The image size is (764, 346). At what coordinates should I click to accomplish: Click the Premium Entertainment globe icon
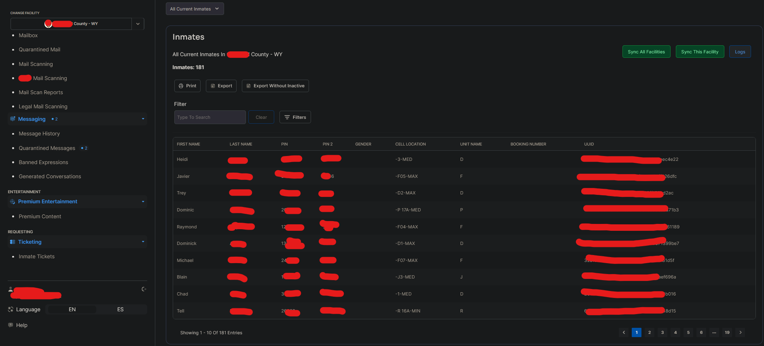(x=13, y=202)
